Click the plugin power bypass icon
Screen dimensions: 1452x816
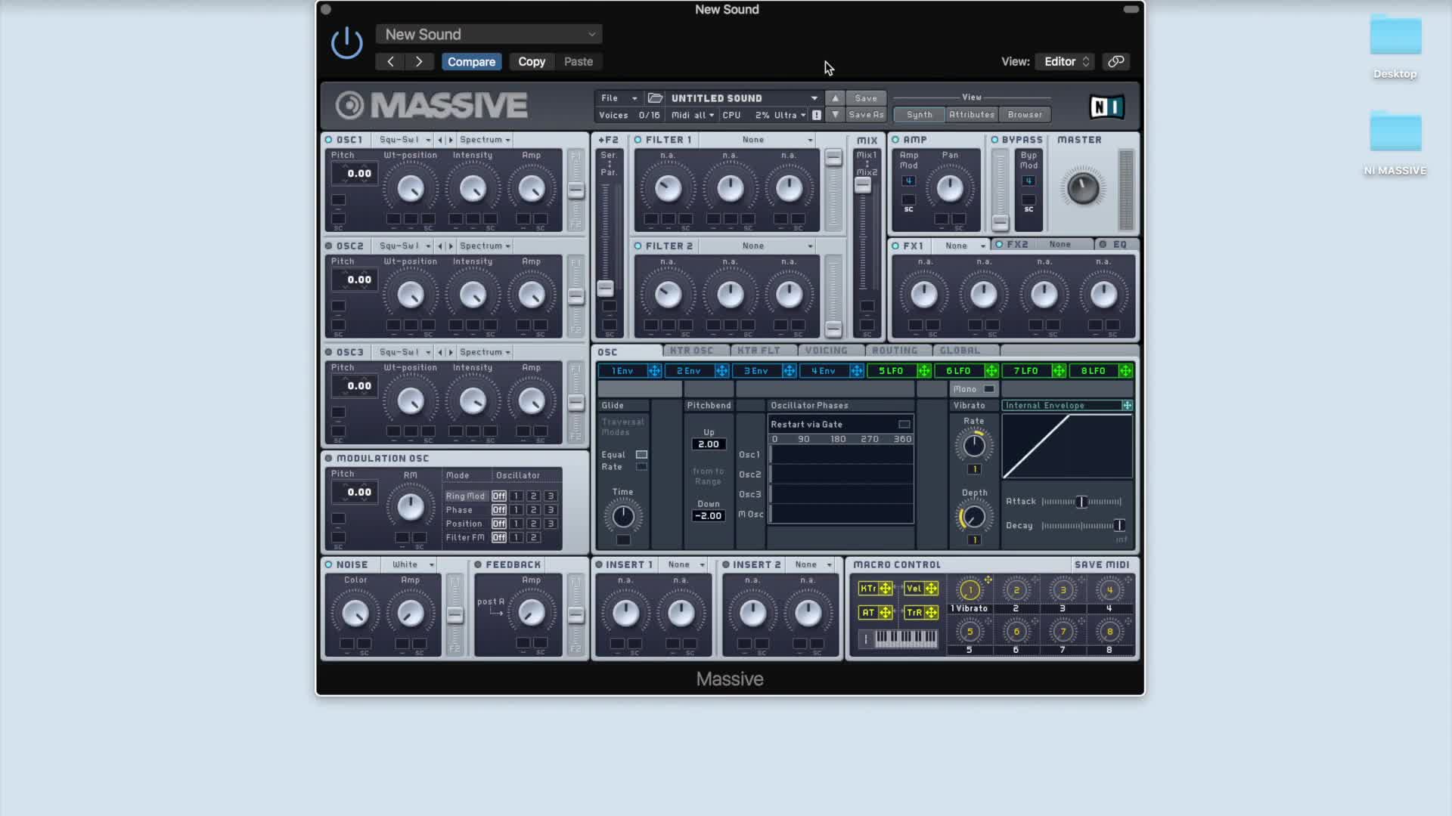(347, 43)
